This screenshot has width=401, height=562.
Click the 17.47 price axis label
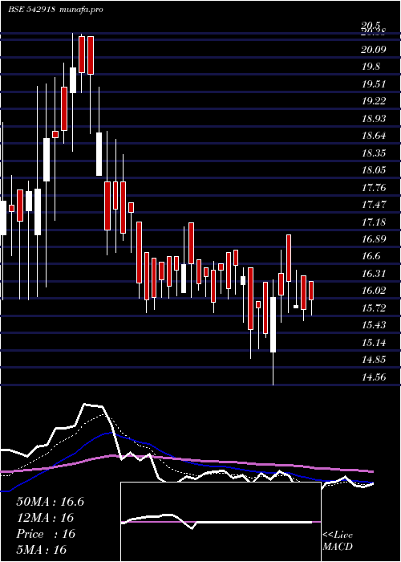click(374, 205)
